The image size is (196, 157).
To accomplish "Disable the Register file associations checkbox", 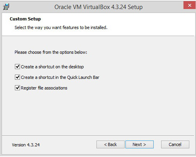I will pos(17,88).
